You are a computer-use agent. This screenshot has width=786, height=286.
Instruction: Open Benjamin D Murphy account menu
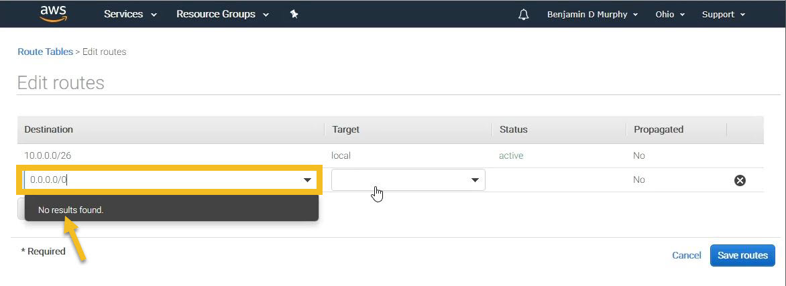pyautogui.click(x=592, y=15)
